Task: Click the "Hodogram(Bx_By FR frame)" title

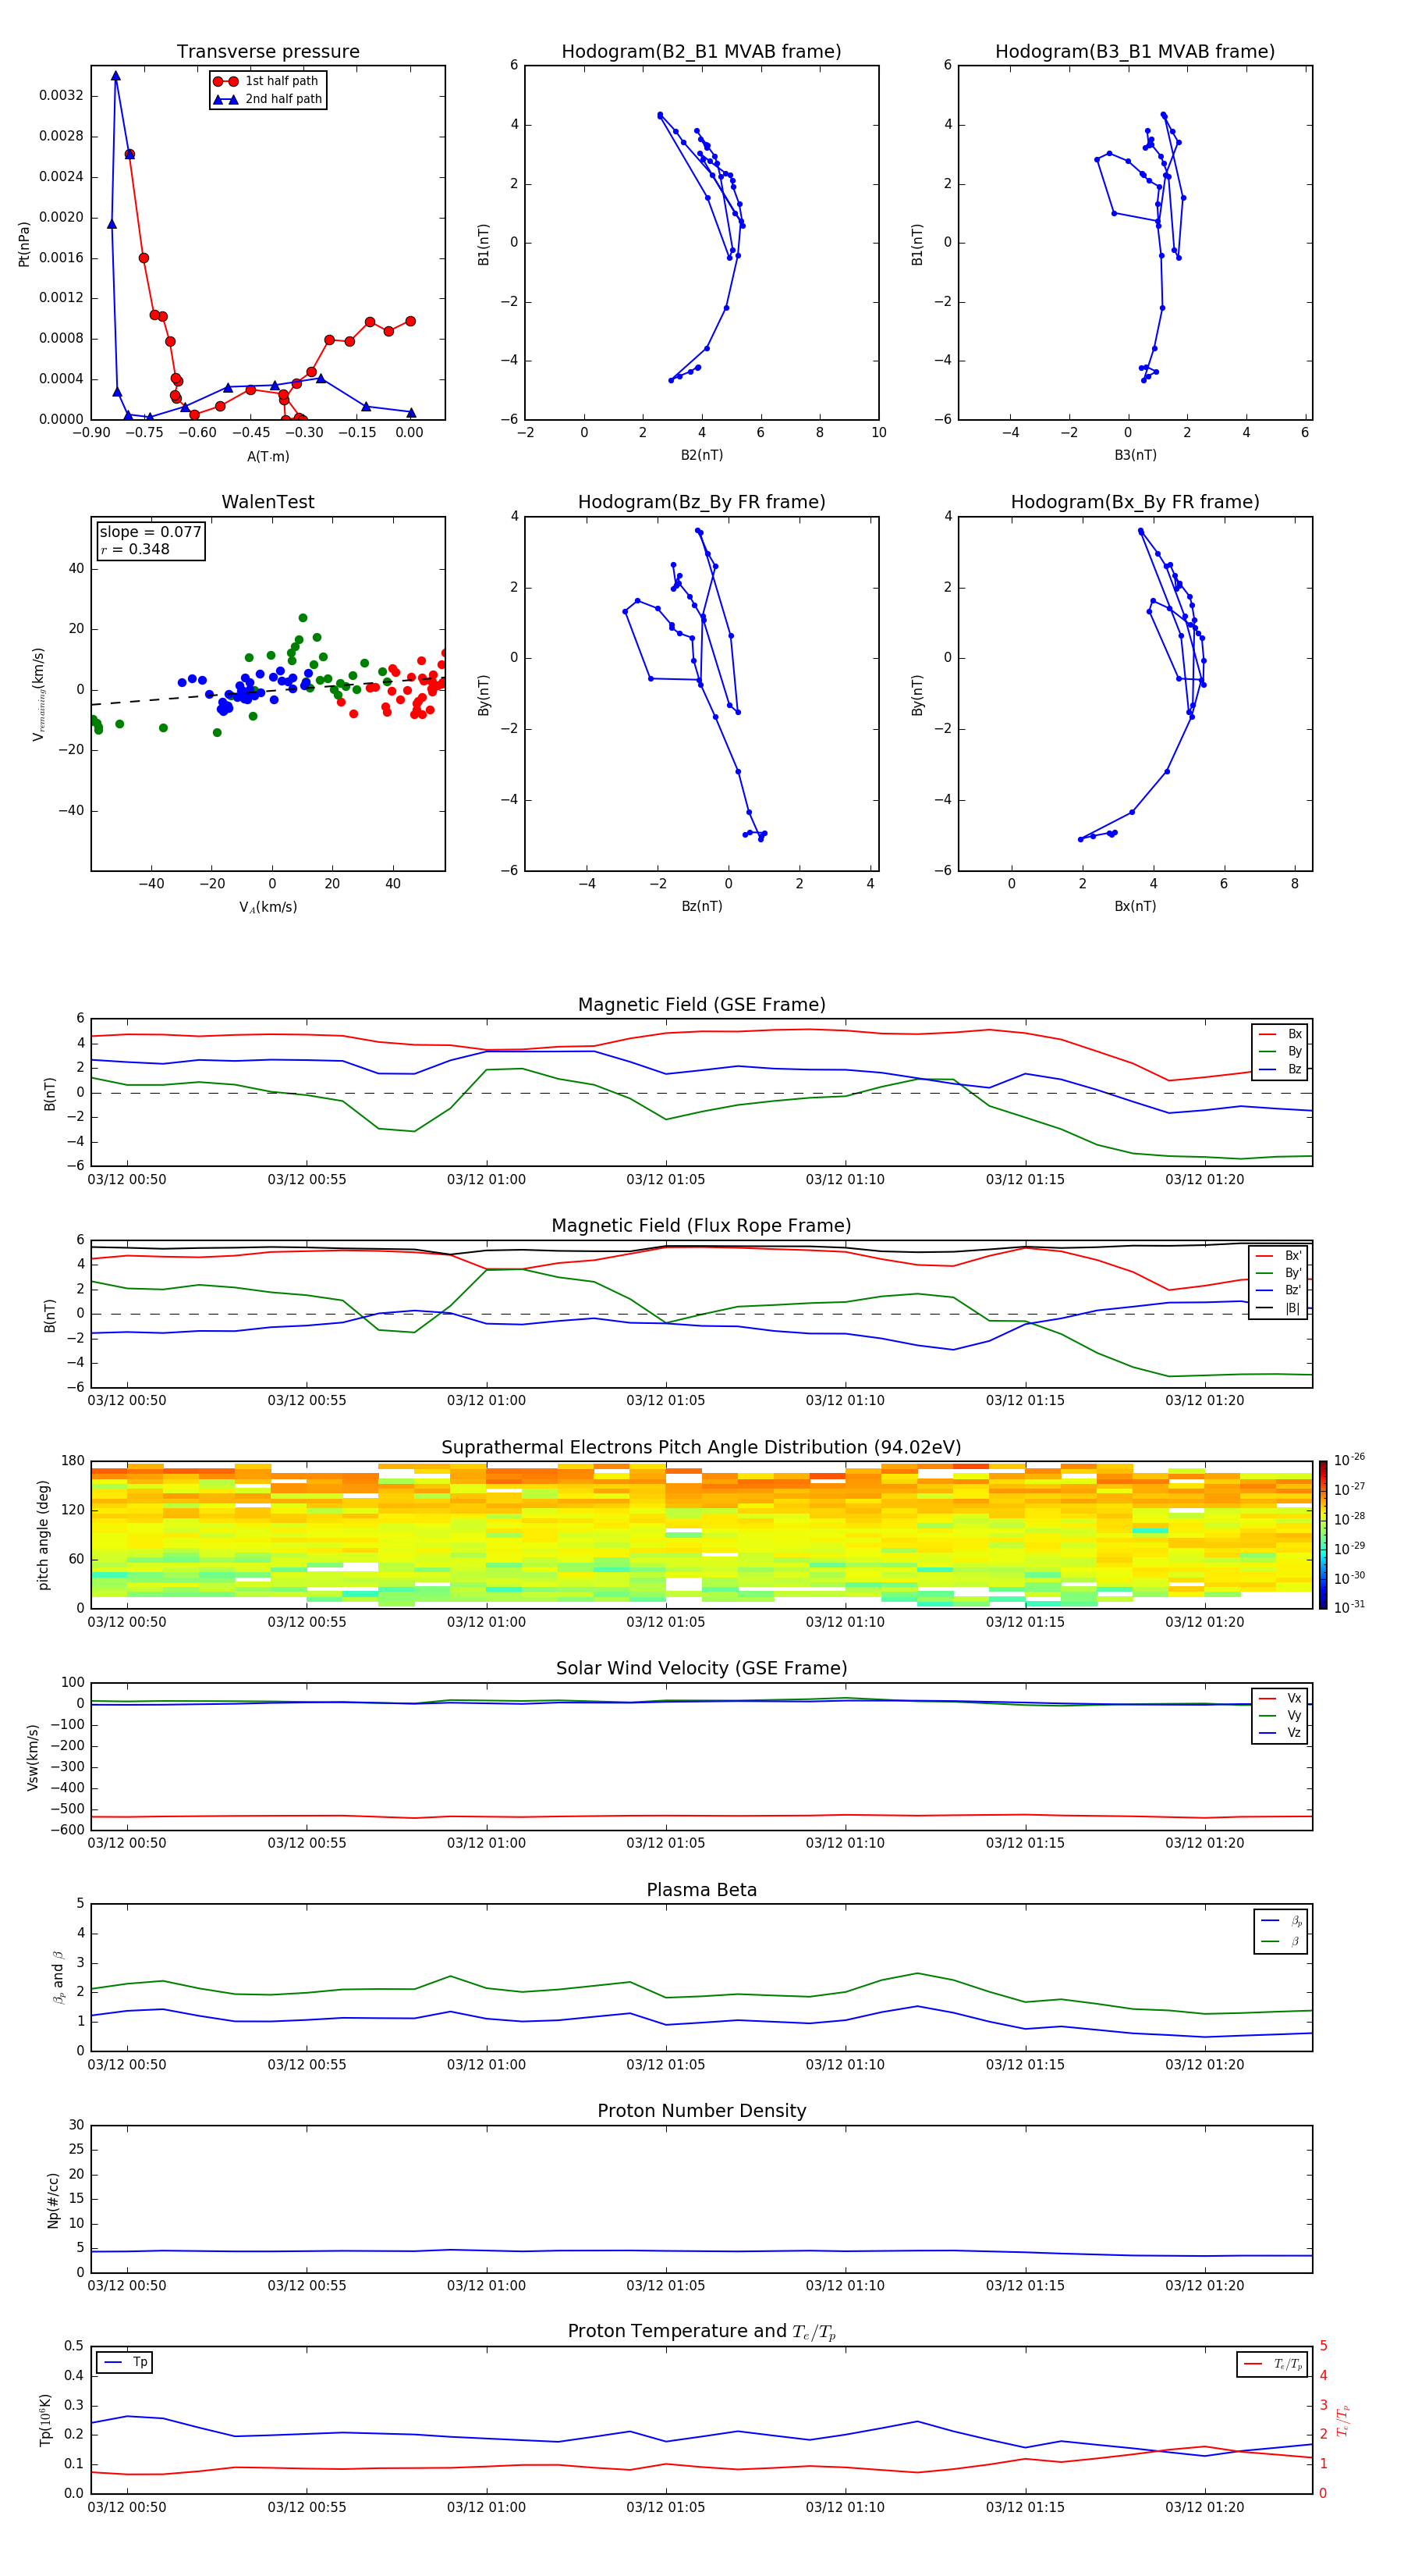Action: coord(1135,502)
